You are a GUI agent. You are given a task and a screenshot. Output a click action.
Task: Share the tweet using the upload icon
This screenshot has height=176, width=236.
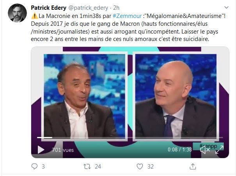click(193, 166)
